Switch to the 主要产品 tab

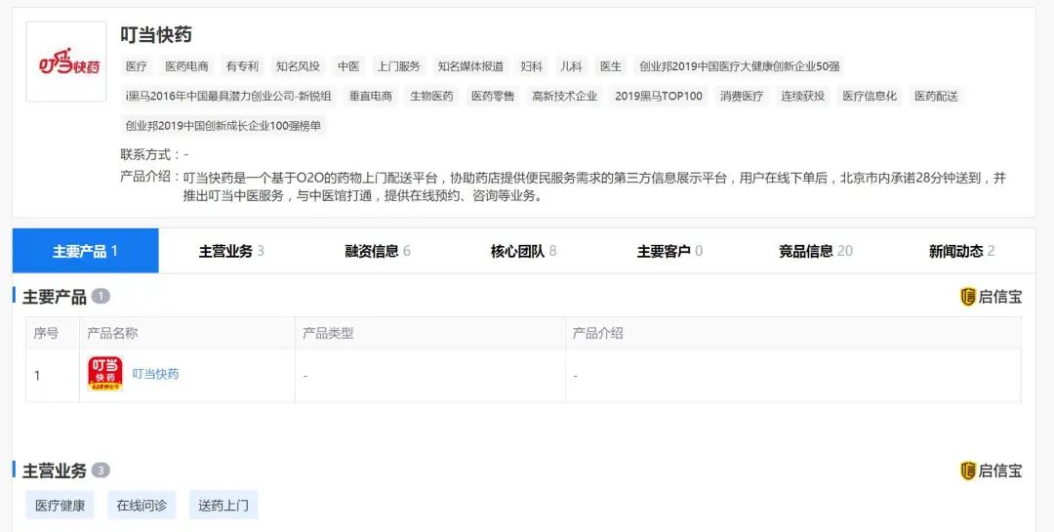point(85,251)
